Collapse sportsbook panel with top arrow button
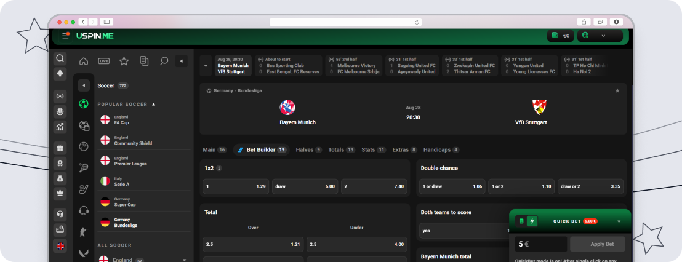This screenshot has width=682, height=262. click(x=182, y=62)
